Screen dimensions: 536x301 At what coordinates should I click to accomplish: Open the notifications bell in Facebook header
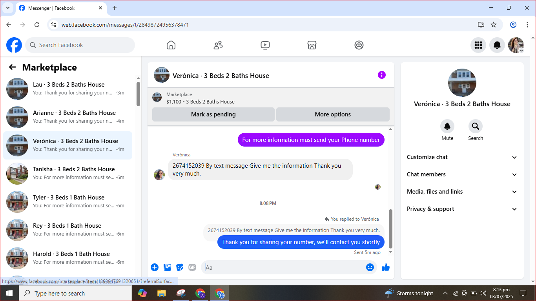click(x=497, y=45)
